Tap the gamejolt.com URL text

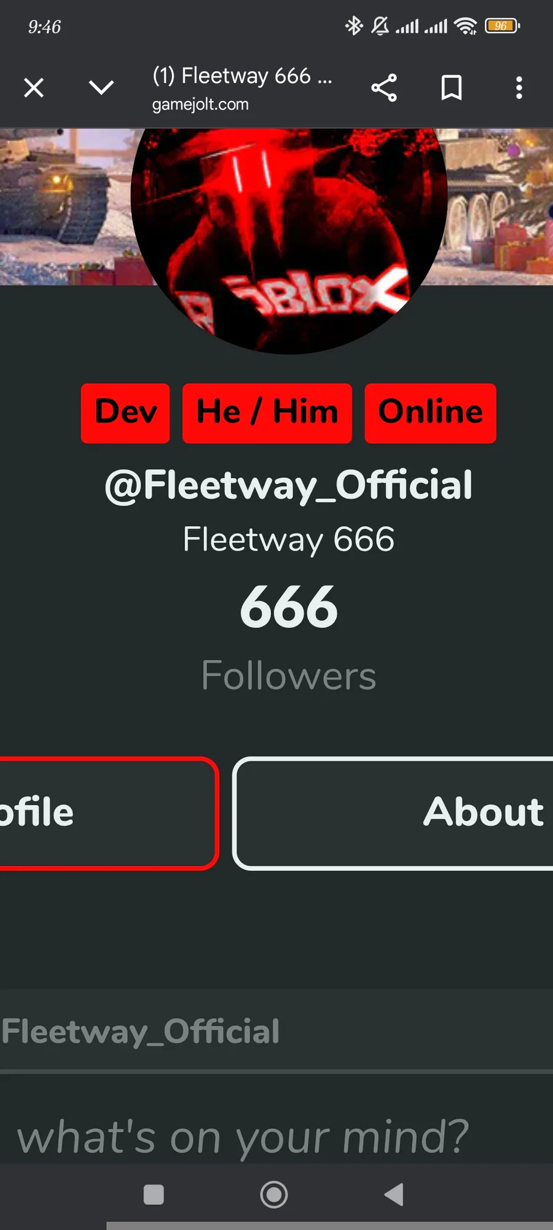200,105
